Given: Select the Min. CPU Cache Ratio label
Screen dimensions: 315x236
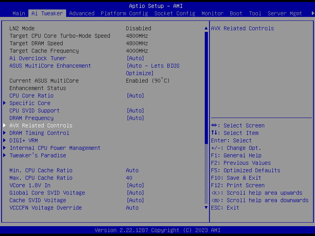Looking at the screenshot, I should [x=41, y=170].
